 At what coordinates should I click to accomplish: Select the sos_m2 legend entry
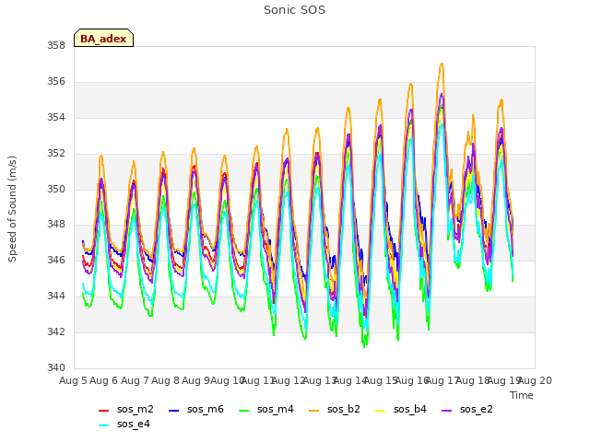tap(126, 409)
